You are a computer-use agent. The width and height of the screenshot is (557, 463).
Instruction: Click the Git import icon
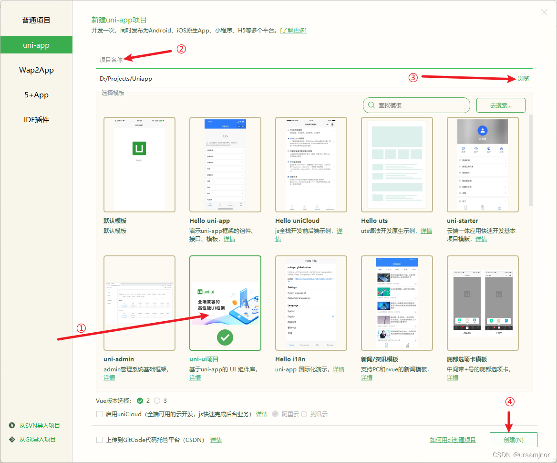[12, 439]
